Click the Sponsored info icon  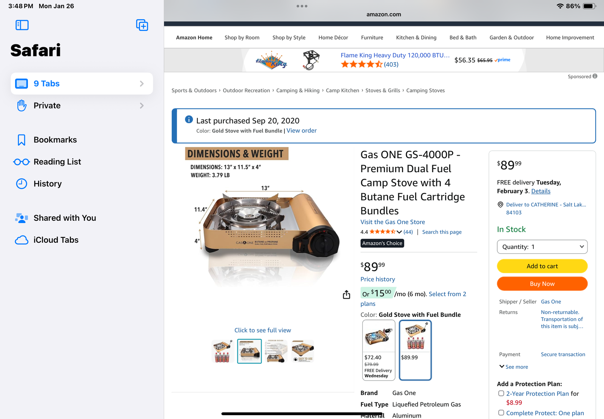coord(595,76)
